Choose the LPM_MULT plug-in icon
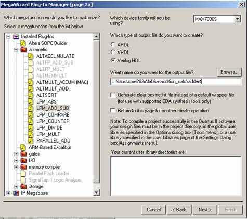The height and width of the screenshot is (219, 247). click(x=31, y=134)
